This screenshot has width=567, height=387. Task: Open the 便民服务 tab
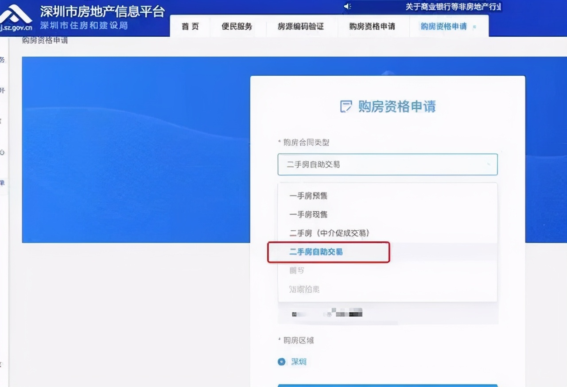237,27
